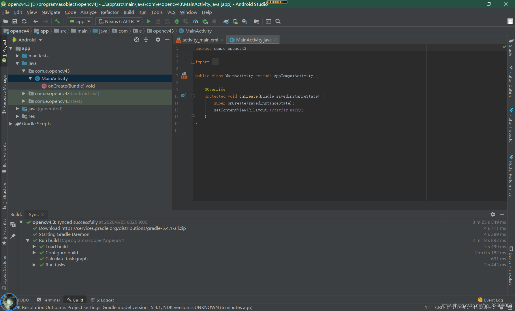The image size is (515, 311).
Task: Open the Refactor menu
Action: (110, 12)
